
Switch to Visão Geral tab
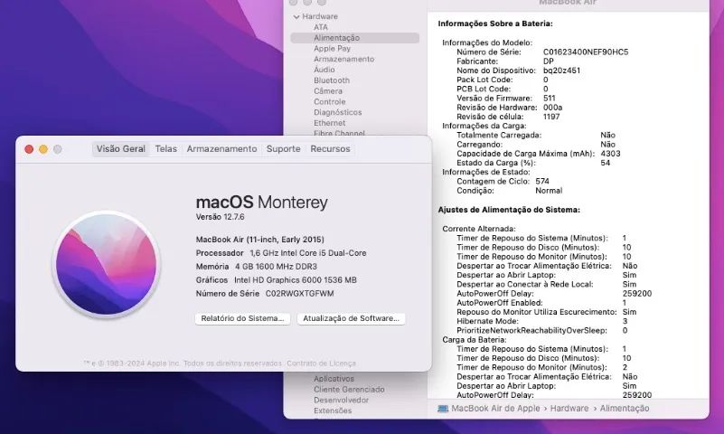pos(120,148)
